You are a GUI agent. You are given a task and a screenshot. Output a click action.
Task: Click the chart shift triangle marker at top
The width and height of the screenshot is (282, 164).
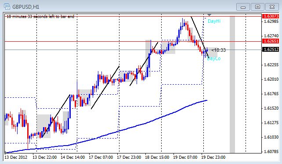pos(210,15)
